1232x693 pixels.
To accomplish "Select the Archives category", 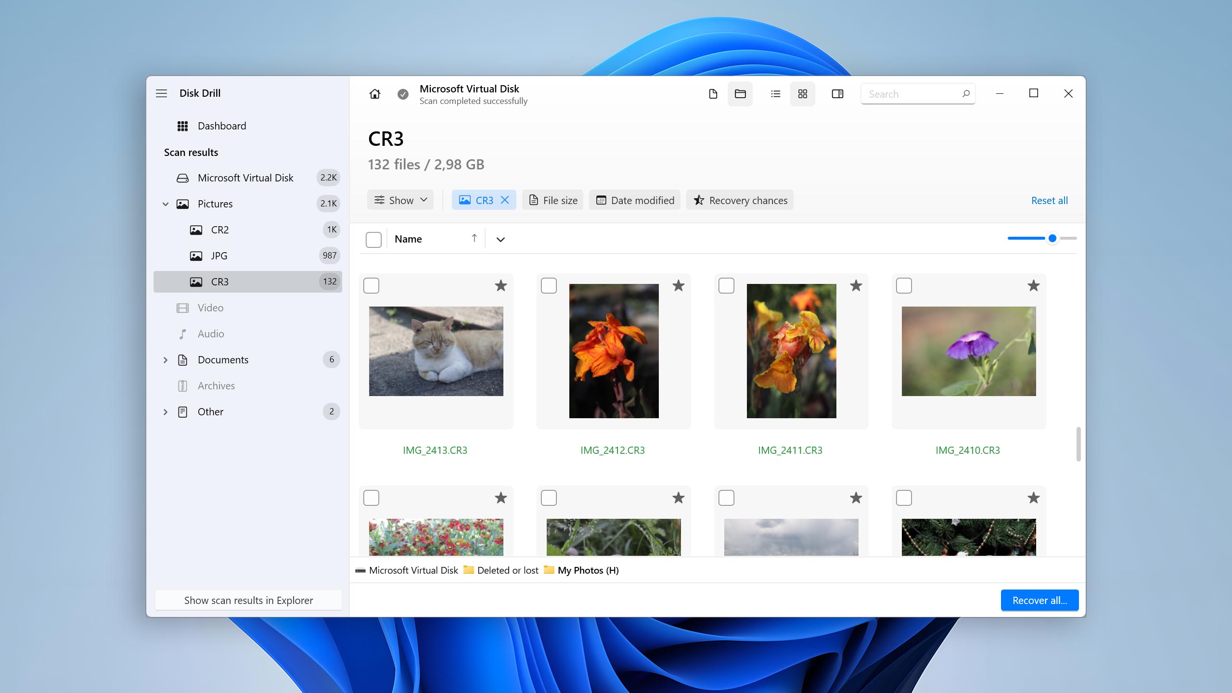I will (248, 386).
